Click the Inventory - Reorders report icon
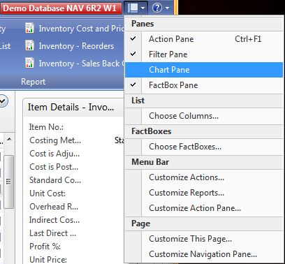The width and height of the screenshot is (285, 264). click(30, 46)
